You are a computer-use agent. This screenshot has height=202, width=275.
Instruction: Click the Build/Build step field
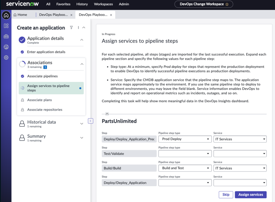[x=129, y=168]
